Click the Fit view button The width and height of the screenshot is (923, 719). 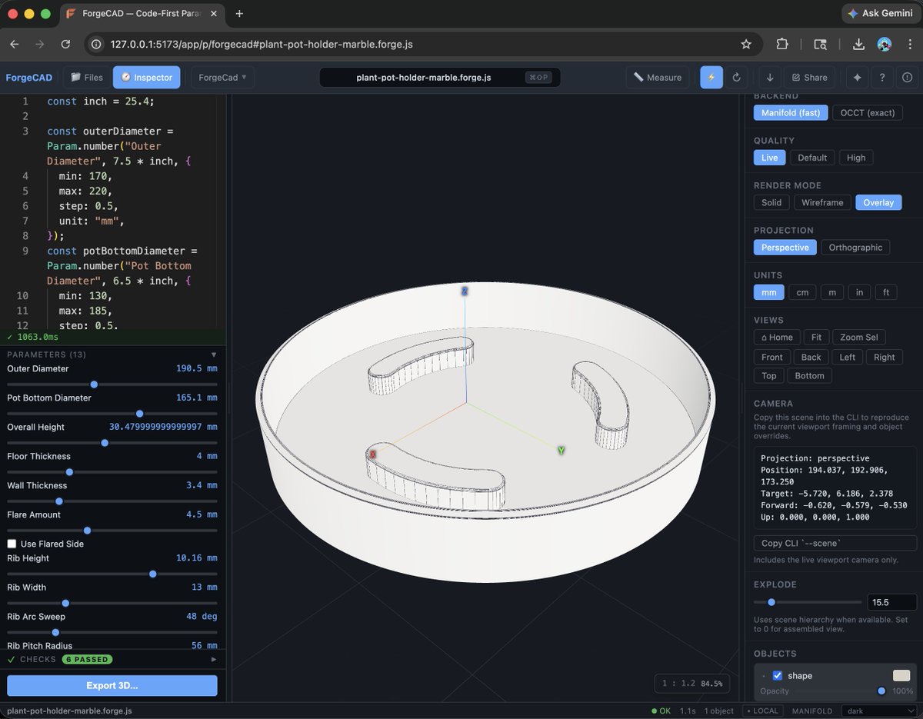(x=816, y=337)
